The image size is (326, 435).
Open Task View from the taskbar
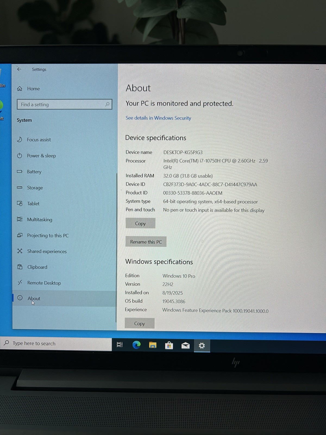coord(120,344)
